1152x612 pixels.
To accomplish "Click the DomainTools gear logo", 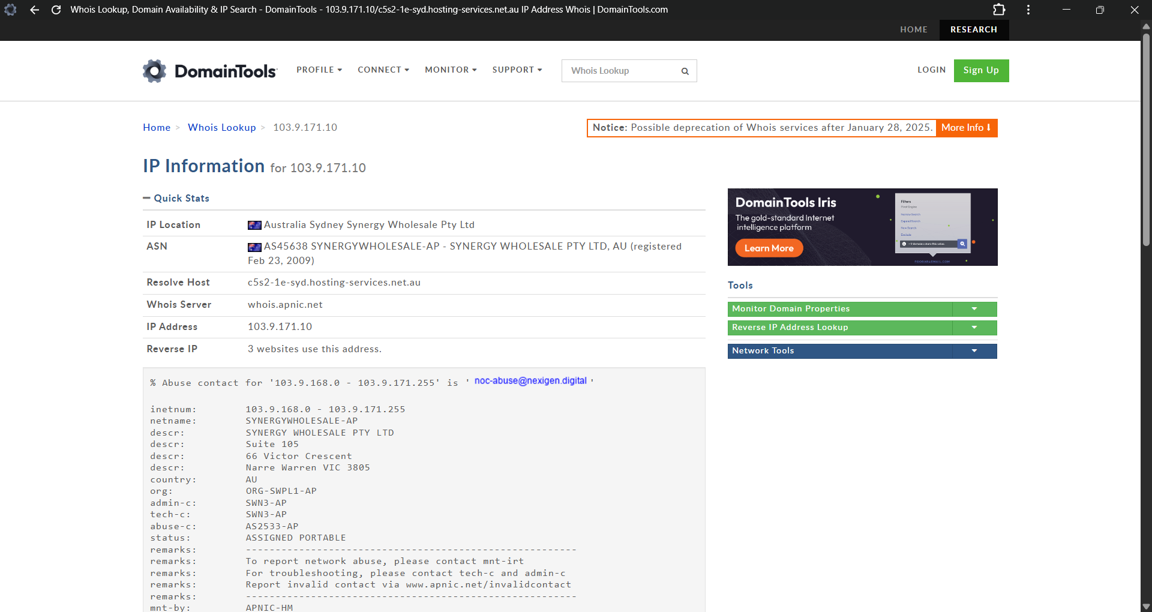I will point(154,71).
